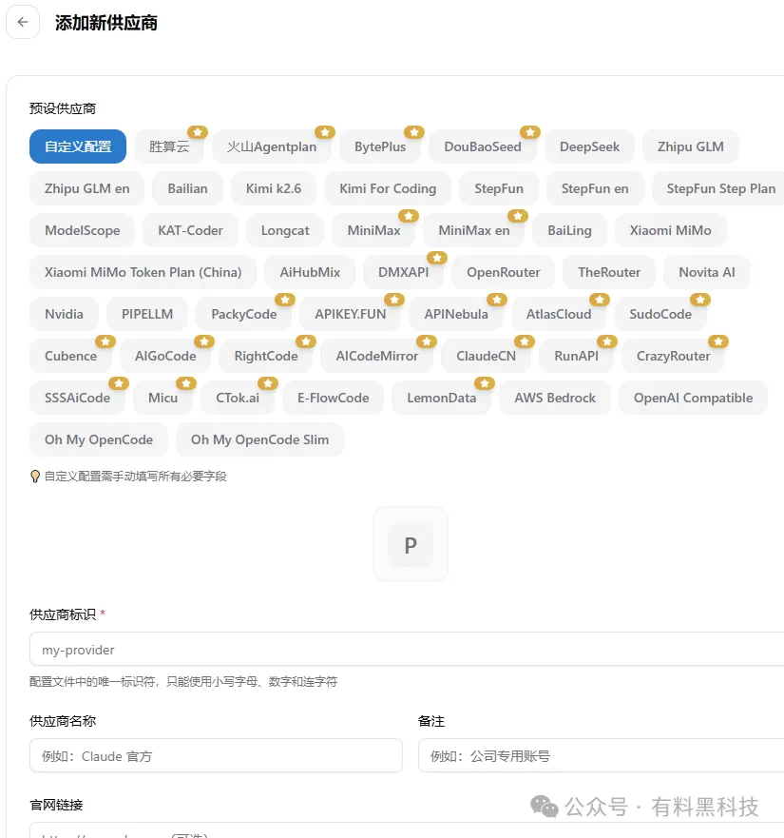The image size is (784, 838).
Task: Select Zhipu GLM en preset
Action: [87, 188]
